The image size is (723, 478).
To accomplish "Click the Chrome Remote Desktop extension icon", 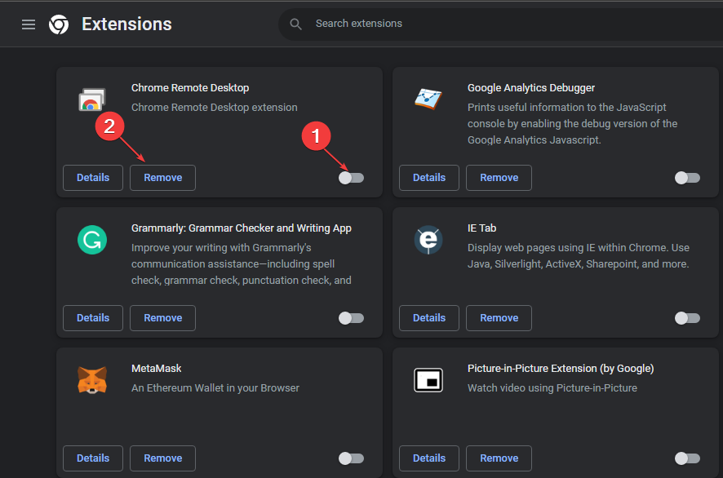I will [91, 100].
